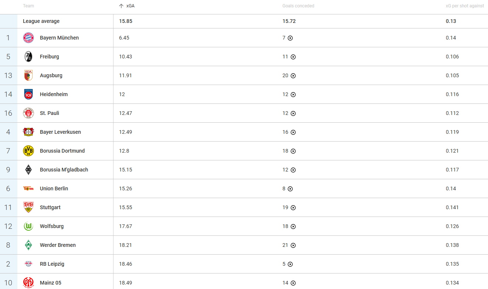Play Augsburg's goals conceded video
The image size is (488, 289).
click(x=293, y=76)
